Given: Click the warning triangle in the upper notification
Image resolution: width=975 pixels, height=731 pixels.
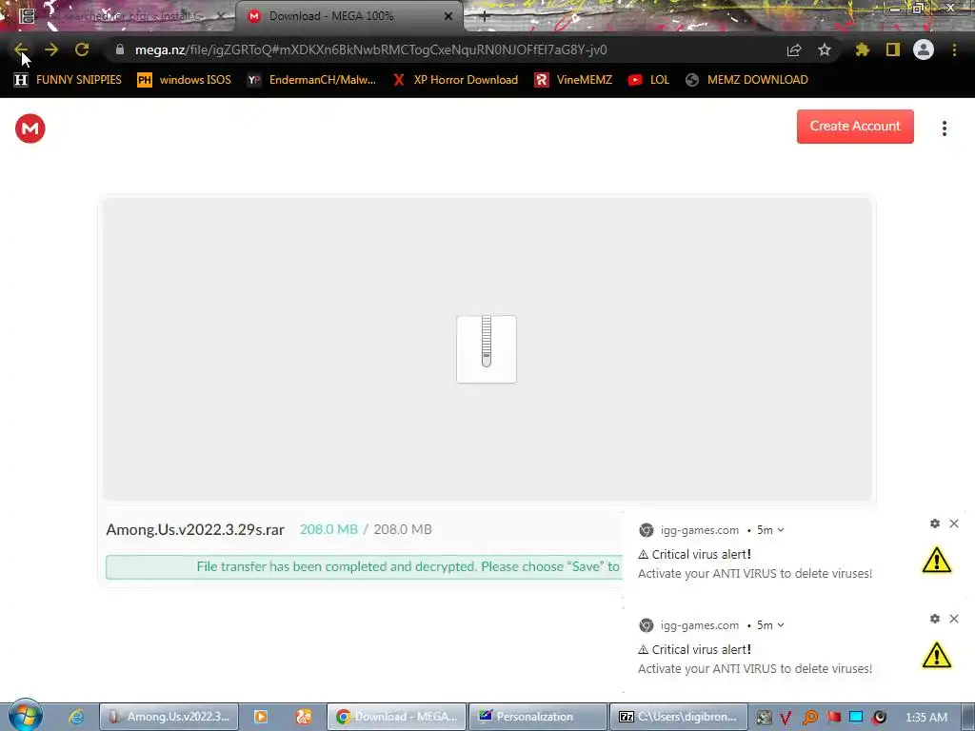Looking at the screenshot, I should (937, 560).
